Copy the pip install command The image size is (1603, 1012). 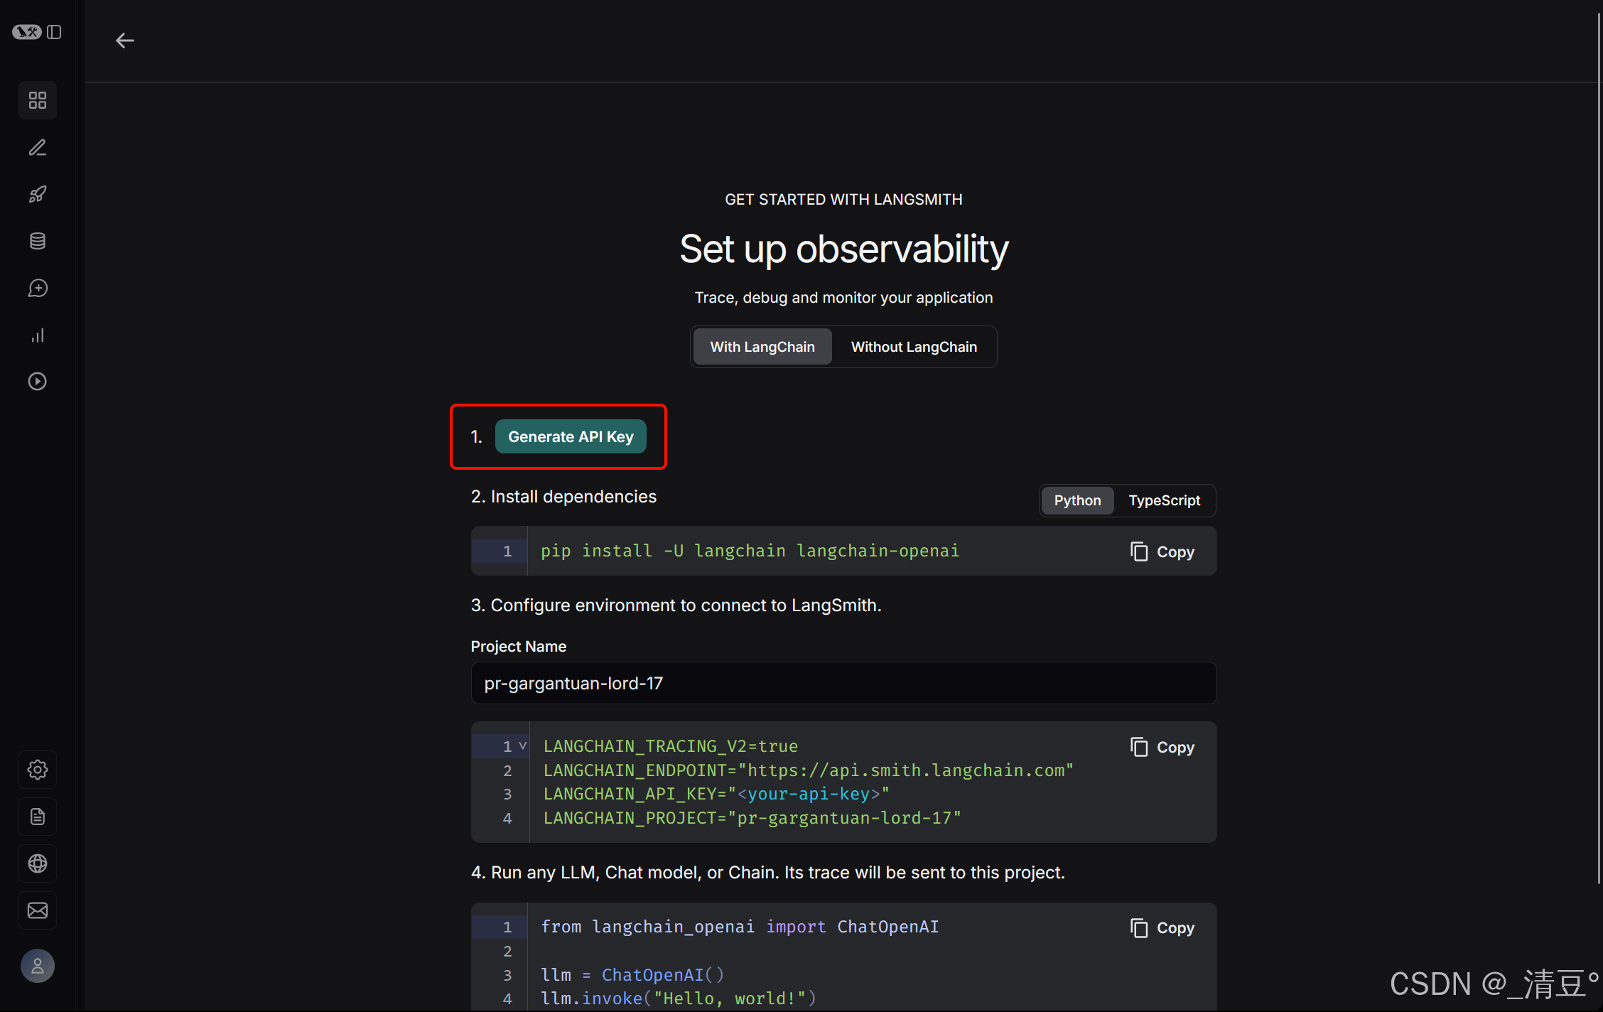click(1162, 551)
